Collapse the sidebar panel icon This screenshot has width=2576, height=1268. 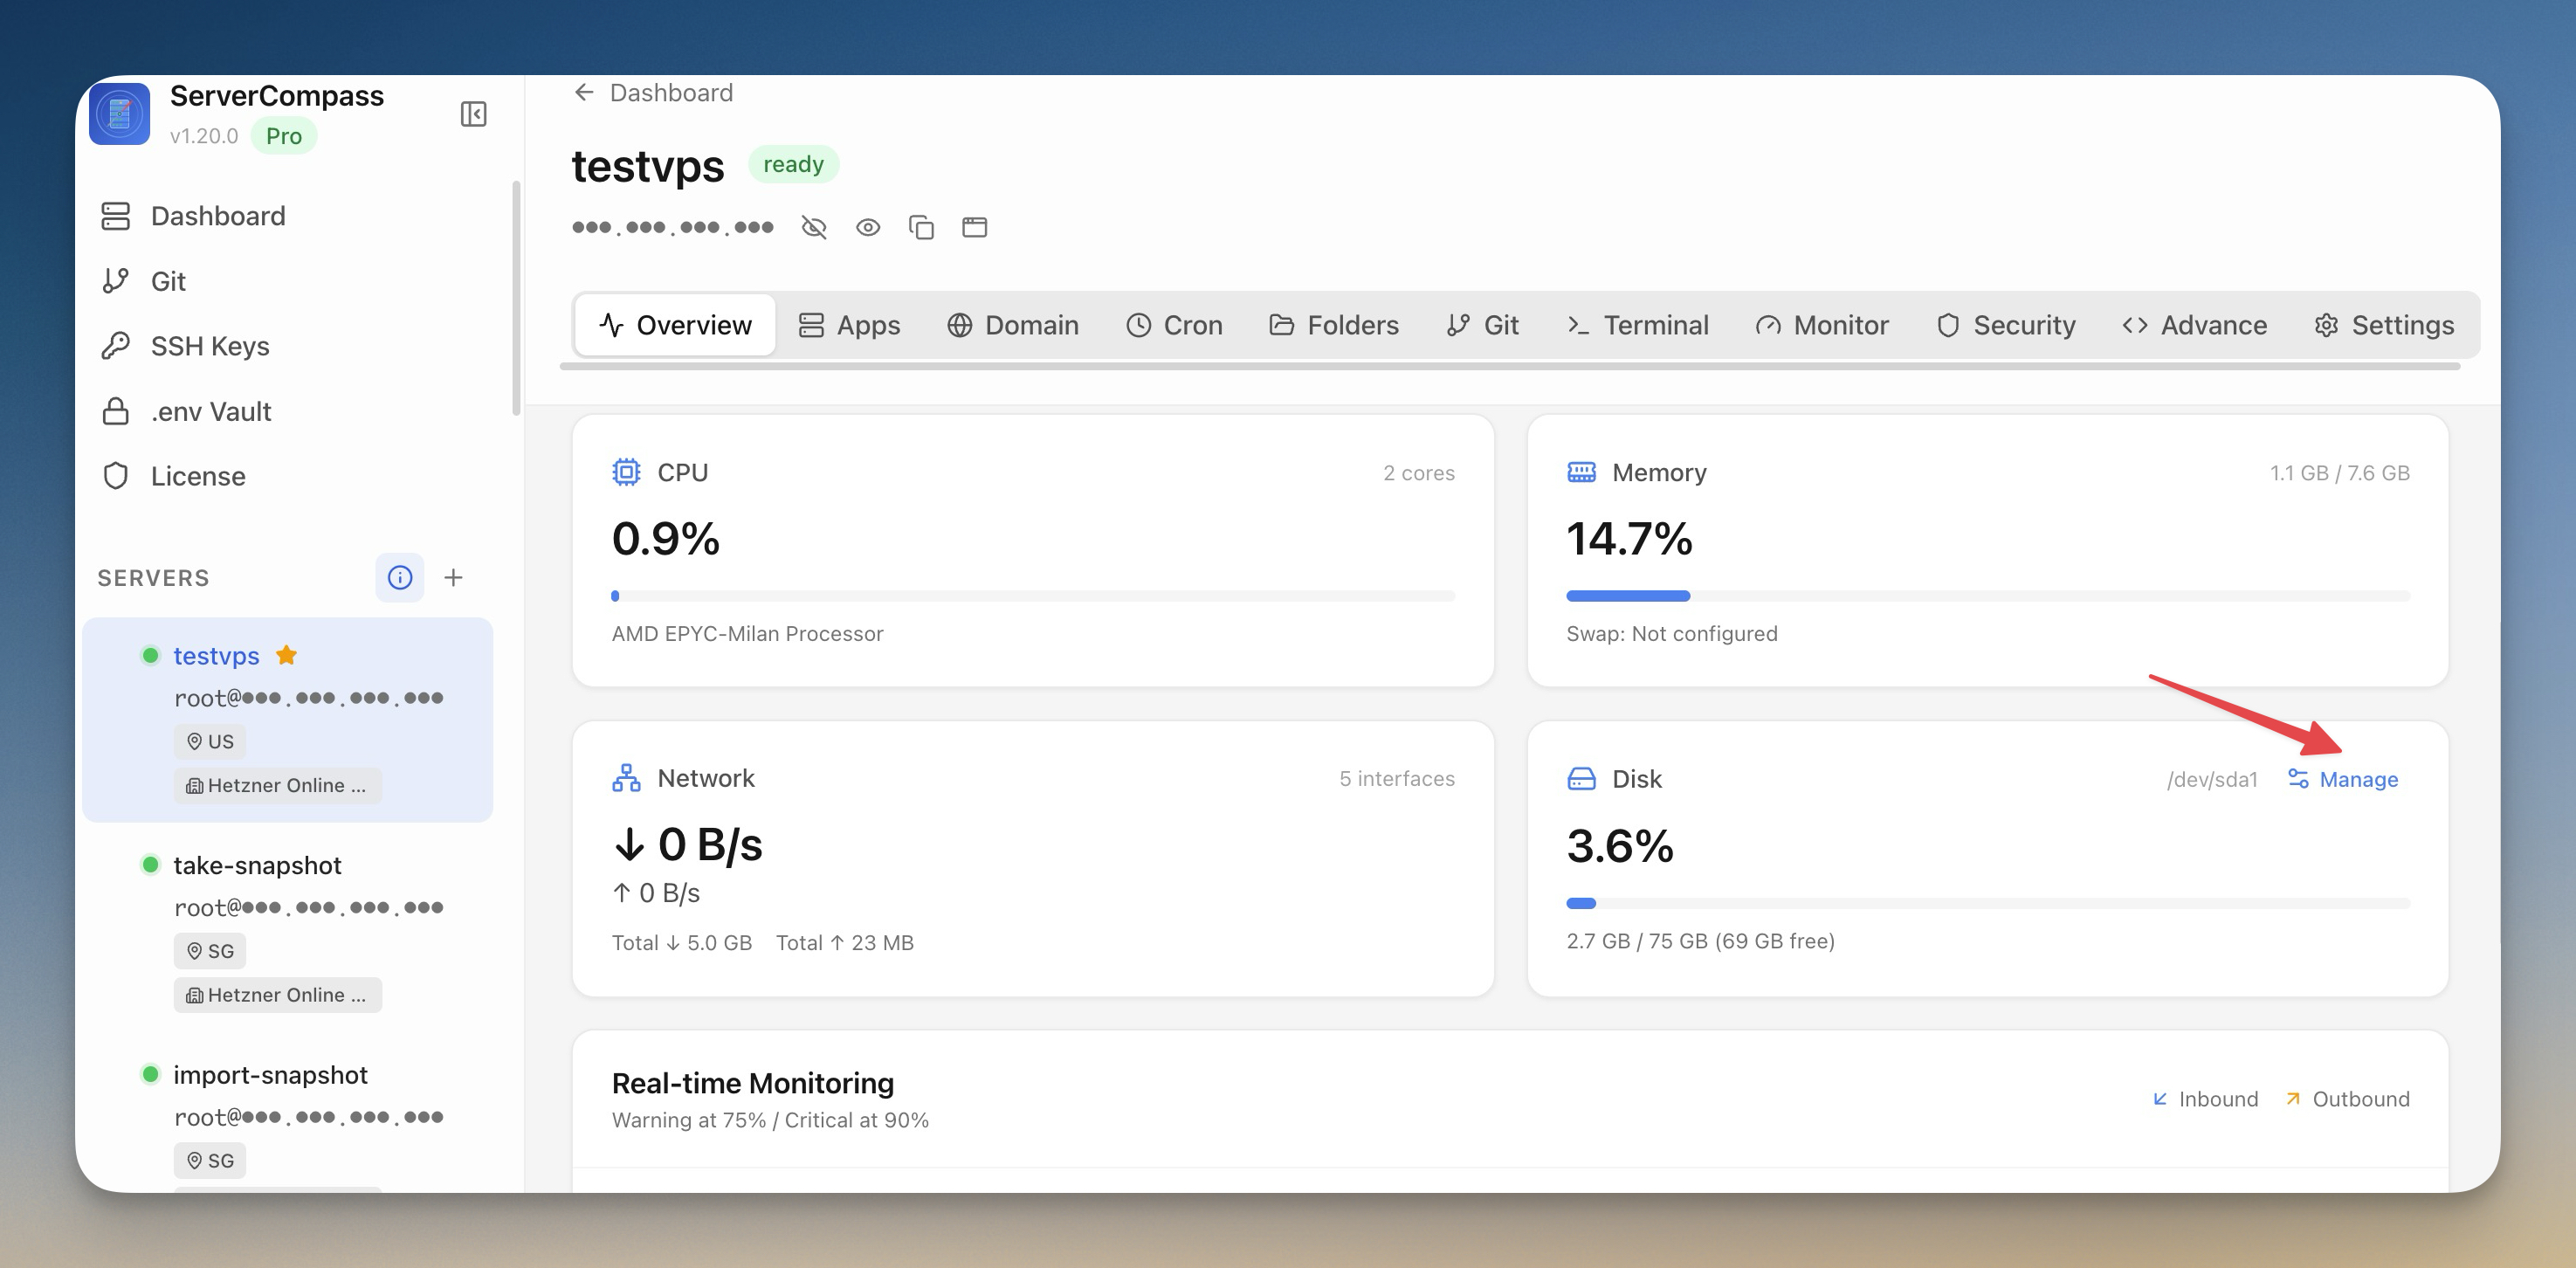(473, 114)
